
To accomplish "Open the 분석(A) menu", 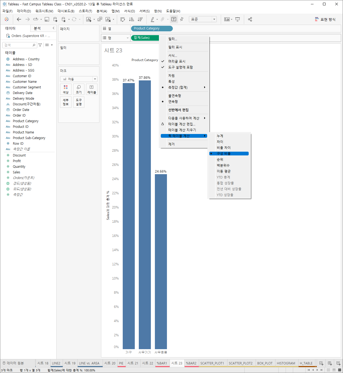I will [x=102, y=11].
